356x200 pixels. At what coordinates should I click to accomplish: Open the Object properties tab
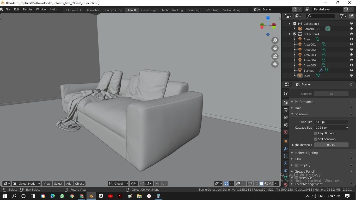click(286, 141)
